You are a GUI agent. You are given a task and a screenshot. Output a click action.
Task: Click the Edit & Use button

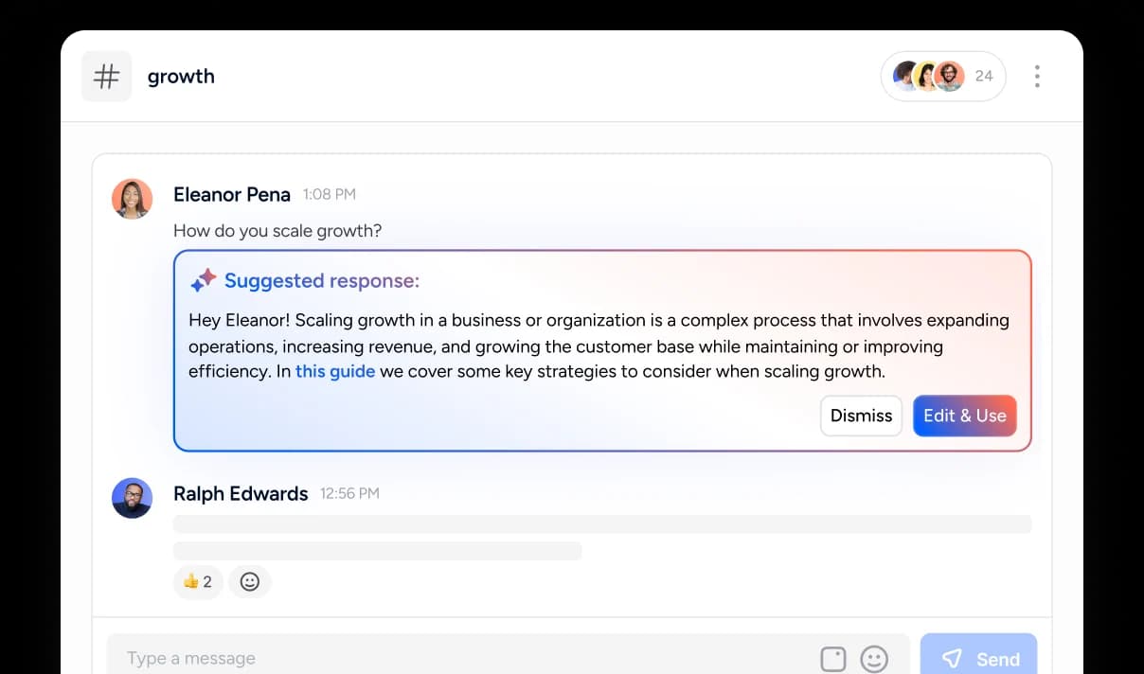(964, 416)
